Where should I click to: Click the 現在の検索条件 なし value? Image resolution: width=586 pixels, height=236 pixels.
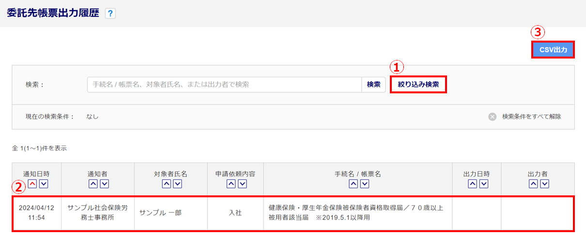pos(92,117)
